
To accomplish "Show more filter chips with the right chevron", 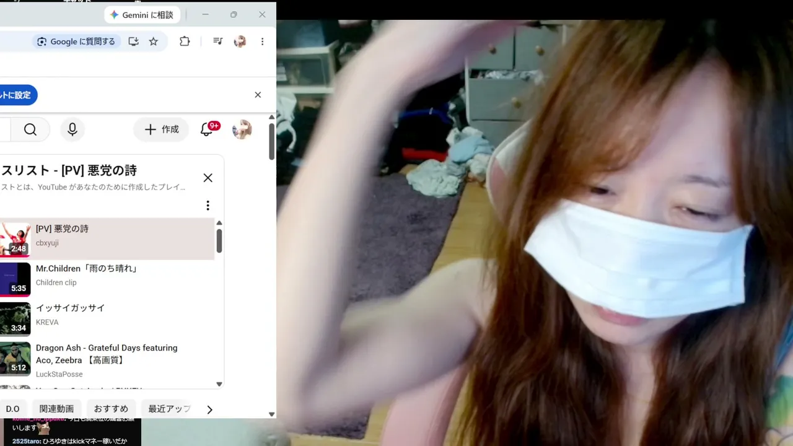I will pyautogui.click(x=209, y=409).
